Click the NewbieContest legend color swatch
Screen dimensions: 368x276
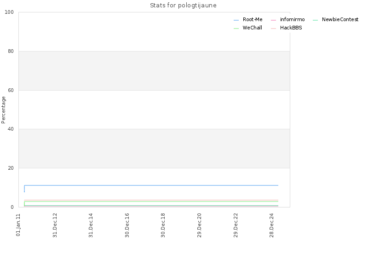[316, 20]
